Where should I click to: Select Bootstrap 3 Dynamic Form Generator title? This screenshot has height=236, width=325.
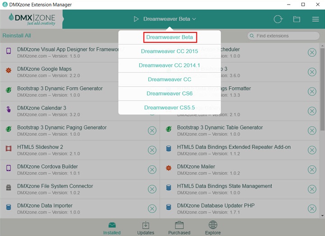60,88
